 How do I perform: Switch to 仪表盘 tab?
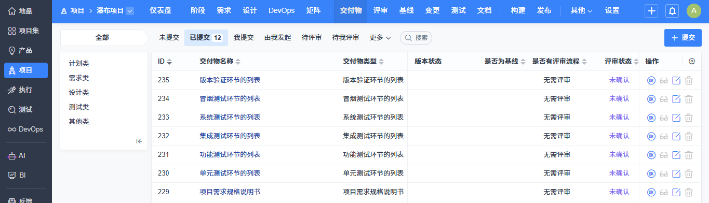point(160,10)
